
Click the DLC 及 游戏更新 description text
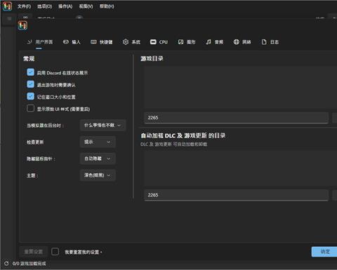point(174,144)
